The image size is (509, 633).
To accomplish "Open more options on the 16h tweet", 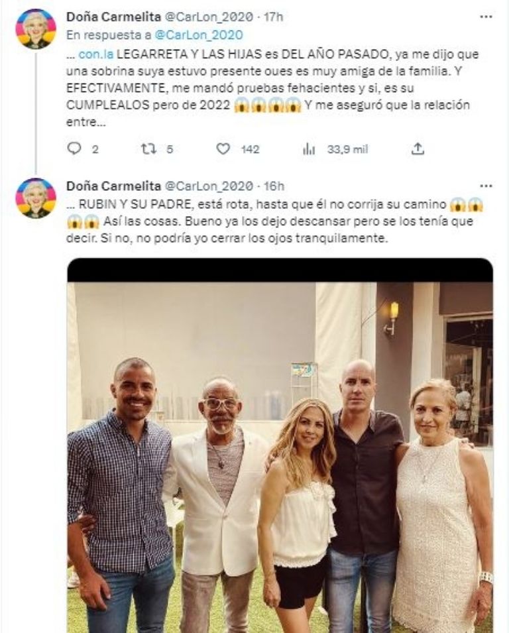I will (x=486, y=186).
